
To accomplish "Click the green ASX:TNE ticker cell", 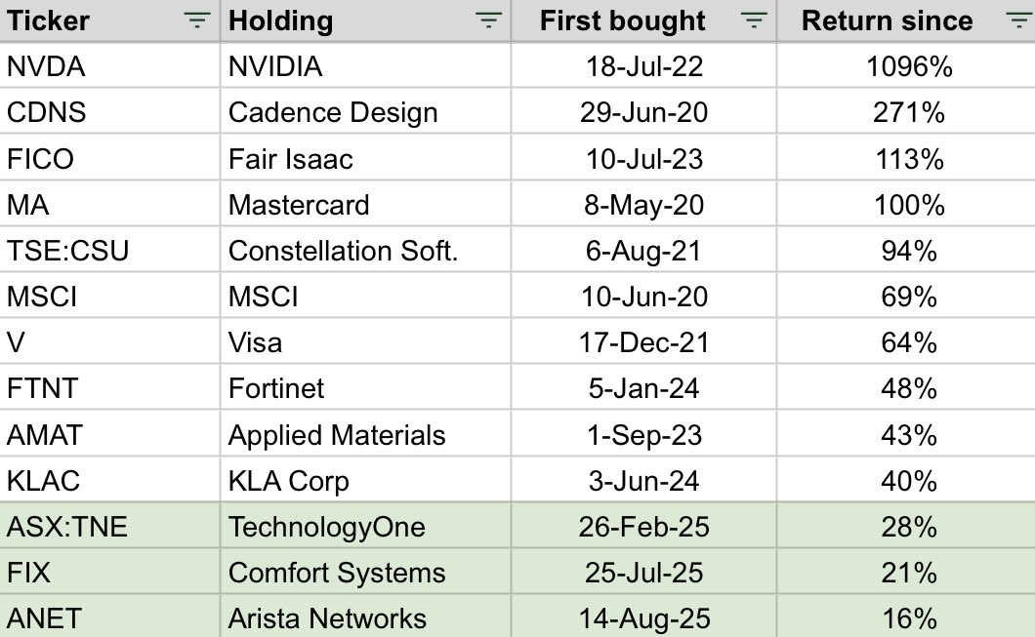I will pyautogui.click(x=67, y=528).
